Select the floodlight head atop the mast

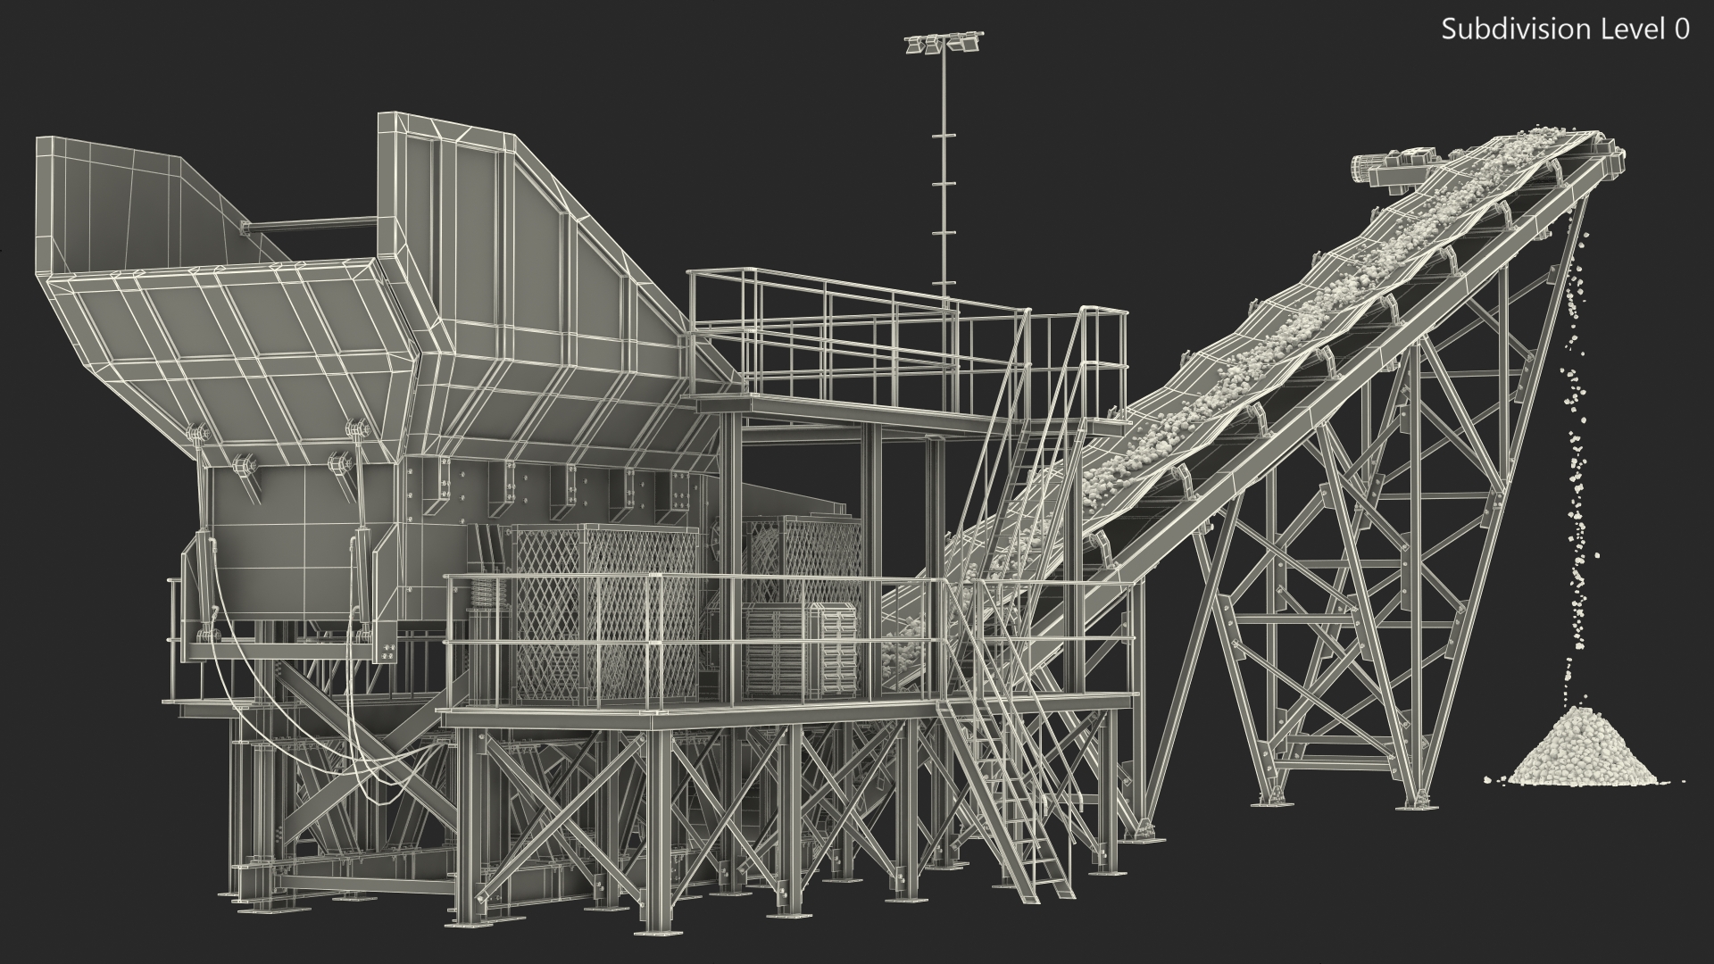943,44
